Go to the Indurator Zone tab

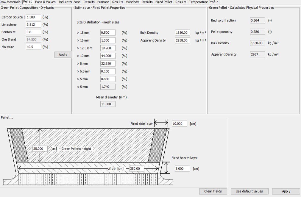coord(69,2)
